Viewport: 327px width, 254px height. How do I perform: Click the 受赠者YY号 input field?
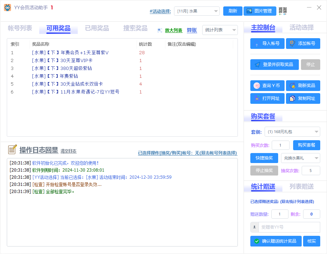[x=289, y=227]
